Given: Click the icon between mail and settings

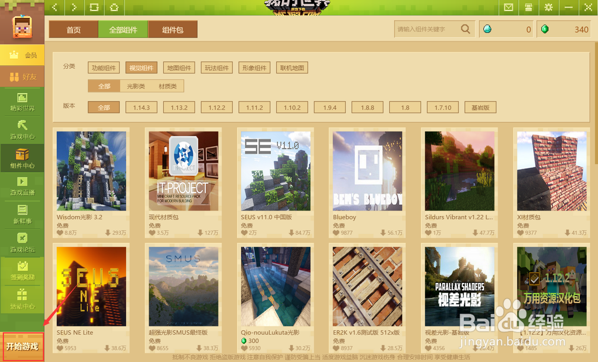Looking at the screenshot, I should [528, 7].
